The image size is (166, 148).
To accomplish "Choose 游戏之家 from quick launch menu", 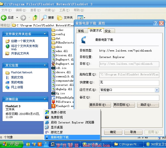I will pos(72,132).
